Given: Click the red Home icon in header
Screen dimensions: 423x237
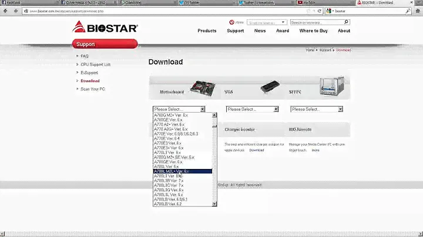Looking at the screenshot, I should click(231, 22).
